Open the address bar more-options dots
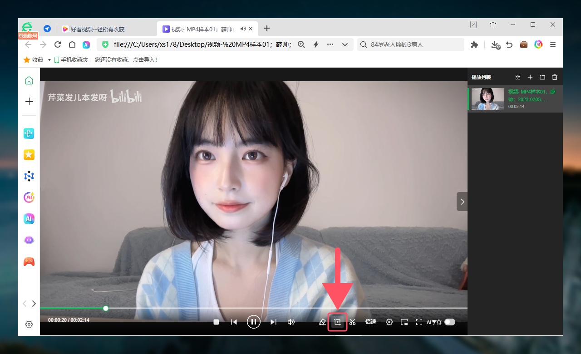Viewport: 581px width, 354px height. (x=330, y=44)
